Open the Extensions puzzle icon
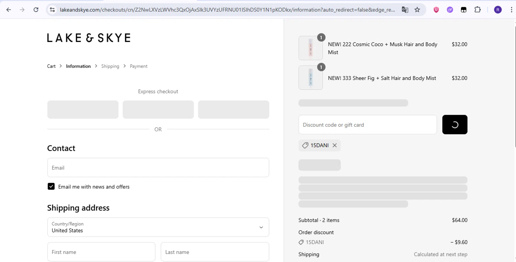Screen dimensions: 516x262 477,10
